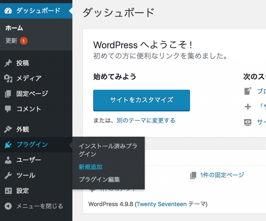Viewport: 266px width, 221px height.
Task: Click ホーム under ダッシュボード
Action: click(14, 28)
